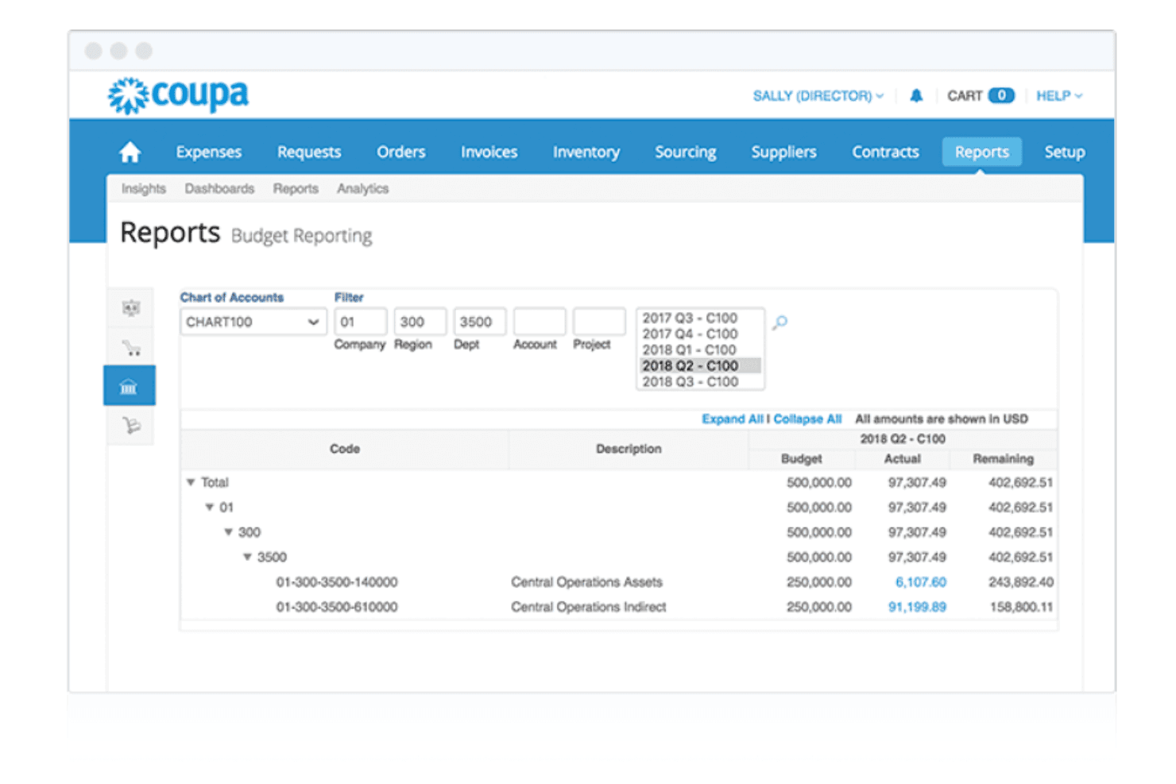The width and height of the screenshot is (1176, 784).
Task: Select the 2017 Q3 - C100 period
Action: tap(690, 318)
